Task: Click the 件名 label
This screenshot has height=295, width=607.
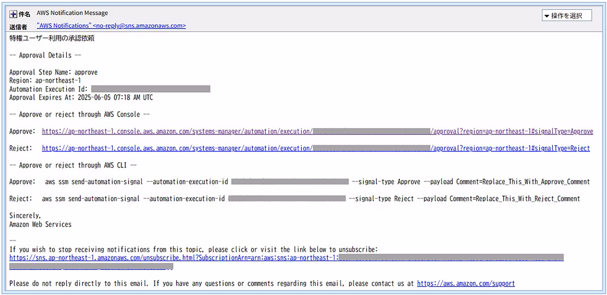Action: pyautogui.click(x=25, y=14)
